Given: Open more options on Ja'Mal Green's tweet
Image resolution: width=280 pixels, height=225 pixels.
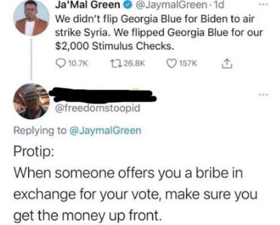Looking at the screenshot, I should coord(263,5).
